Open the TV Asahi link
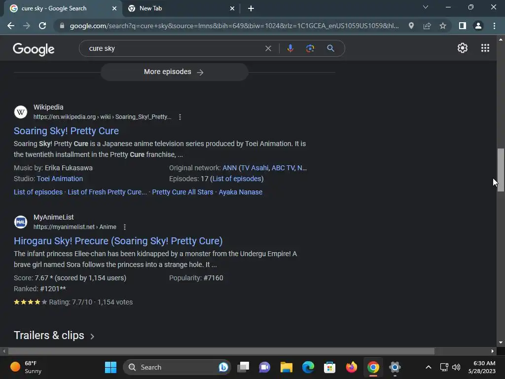This screenshot has height=379, width=505. tap(254, 168)
